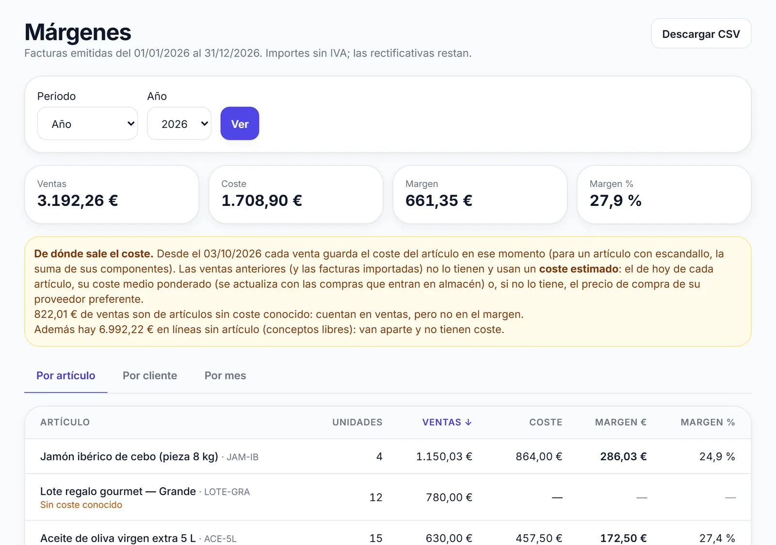The width and height of the screenshot is (776, 545).
Task: Select the Por artículo tab
Action: click(66, 375)
